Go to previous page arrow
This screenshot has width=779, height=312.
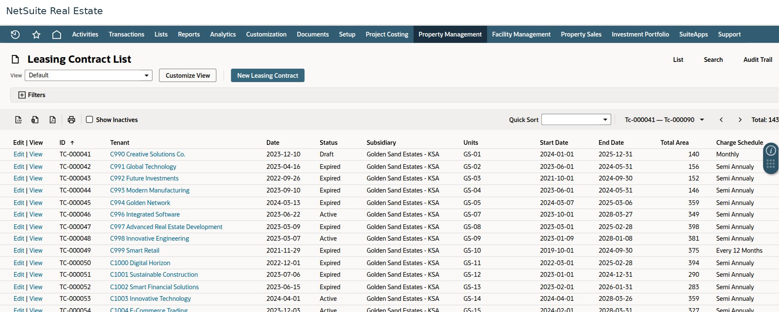(x=721, y=120)
